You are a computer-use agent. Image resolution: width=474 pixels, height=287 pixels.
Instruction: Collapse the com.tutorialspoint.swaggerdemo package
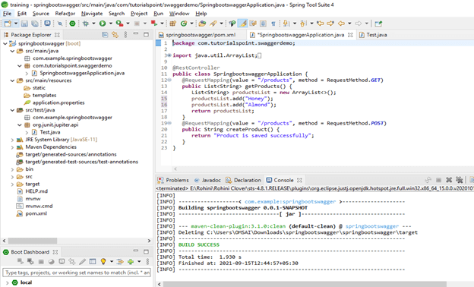20,66
